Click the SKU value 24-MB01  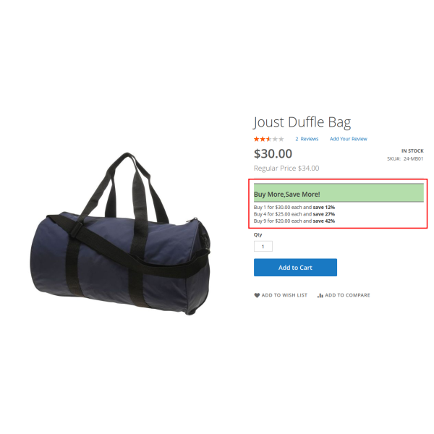coord(413,158)
